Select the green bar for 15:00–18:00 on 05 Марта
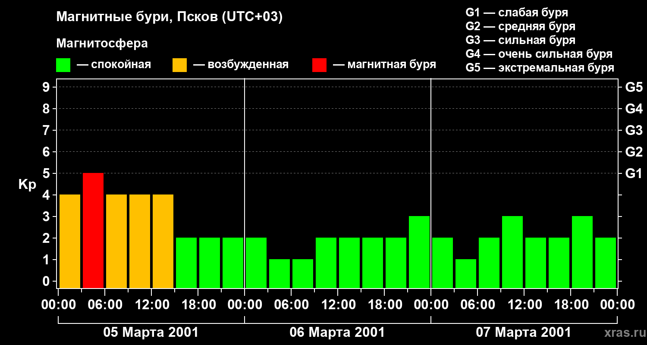This screenshot has width=647, height=345. (x=186, y=263)
